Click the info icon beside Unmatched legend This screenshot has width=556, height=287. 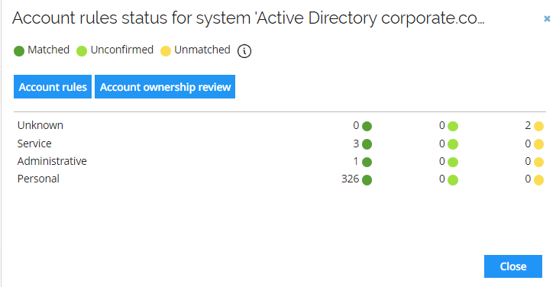(x=244, y=51)
